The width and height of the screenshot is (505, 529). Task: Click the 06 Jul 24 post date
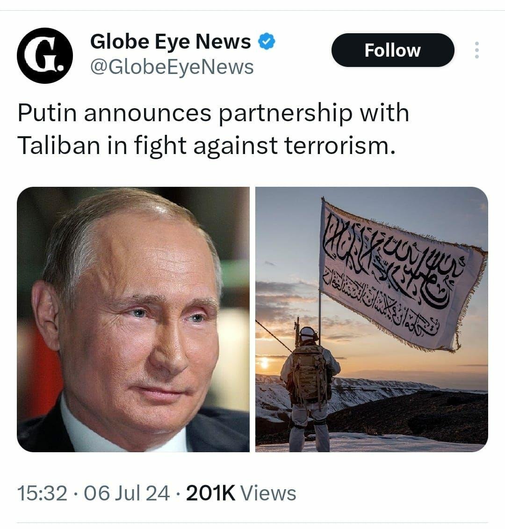coord(126,493)
